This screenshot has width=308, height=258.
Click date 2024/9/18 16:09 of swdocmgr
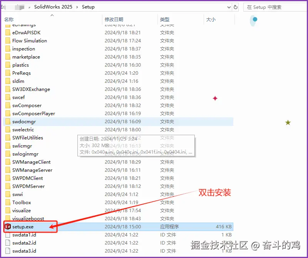(123, 121)
